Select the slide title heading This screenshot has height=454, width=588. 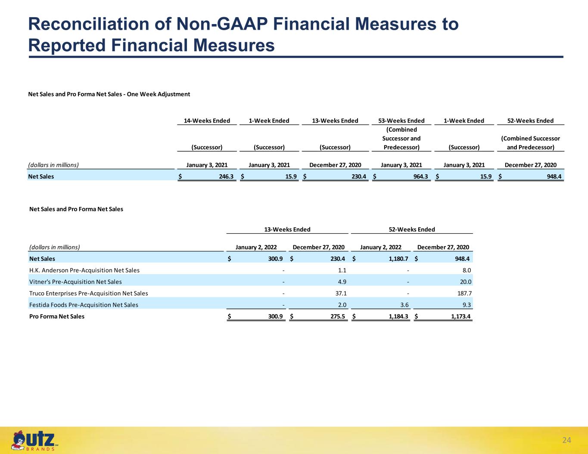point(243,34)
